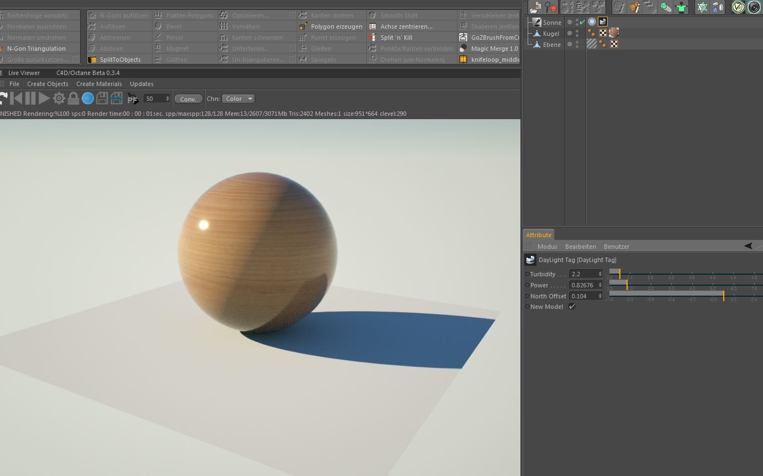Viewport: 763px width, 476px height.
Task: Toggle the blue sphere clay mode icon
Action: tap(88, 99)
